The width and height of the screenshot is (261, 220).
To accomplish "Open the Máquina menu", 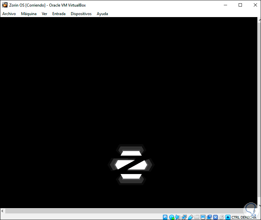I will click(x=29, y=14).
